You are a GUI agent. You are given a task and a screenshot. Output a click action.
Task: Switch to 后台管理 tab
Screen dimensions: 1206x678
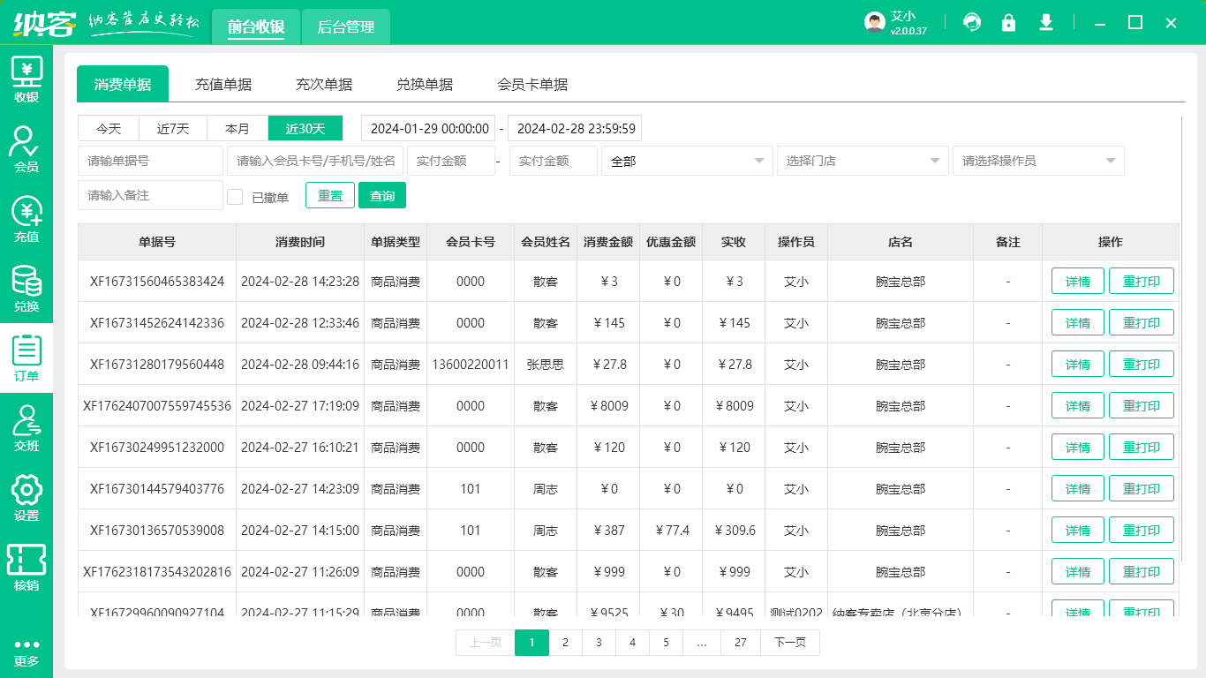pyautogui.click(x=346, y=26)
